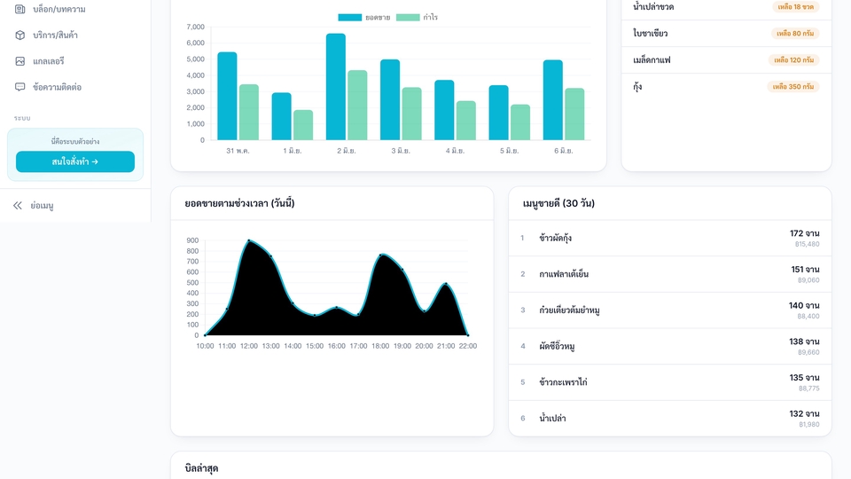Toggle the ยอดขาย legend series
The width and height of the screenshot is (851, 479).
[364, 18]
